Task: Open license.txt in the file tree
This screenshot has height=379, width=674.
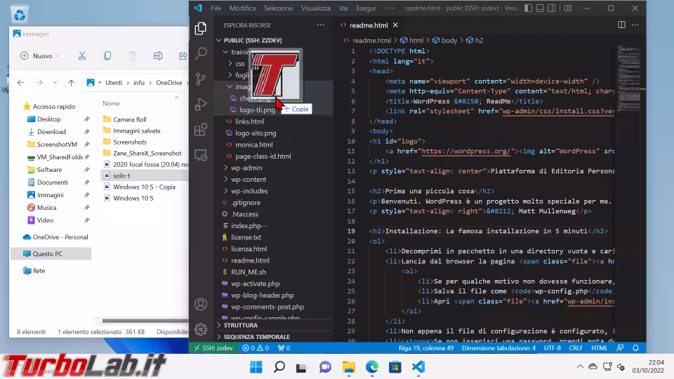Action: click(x=246, y=237)
